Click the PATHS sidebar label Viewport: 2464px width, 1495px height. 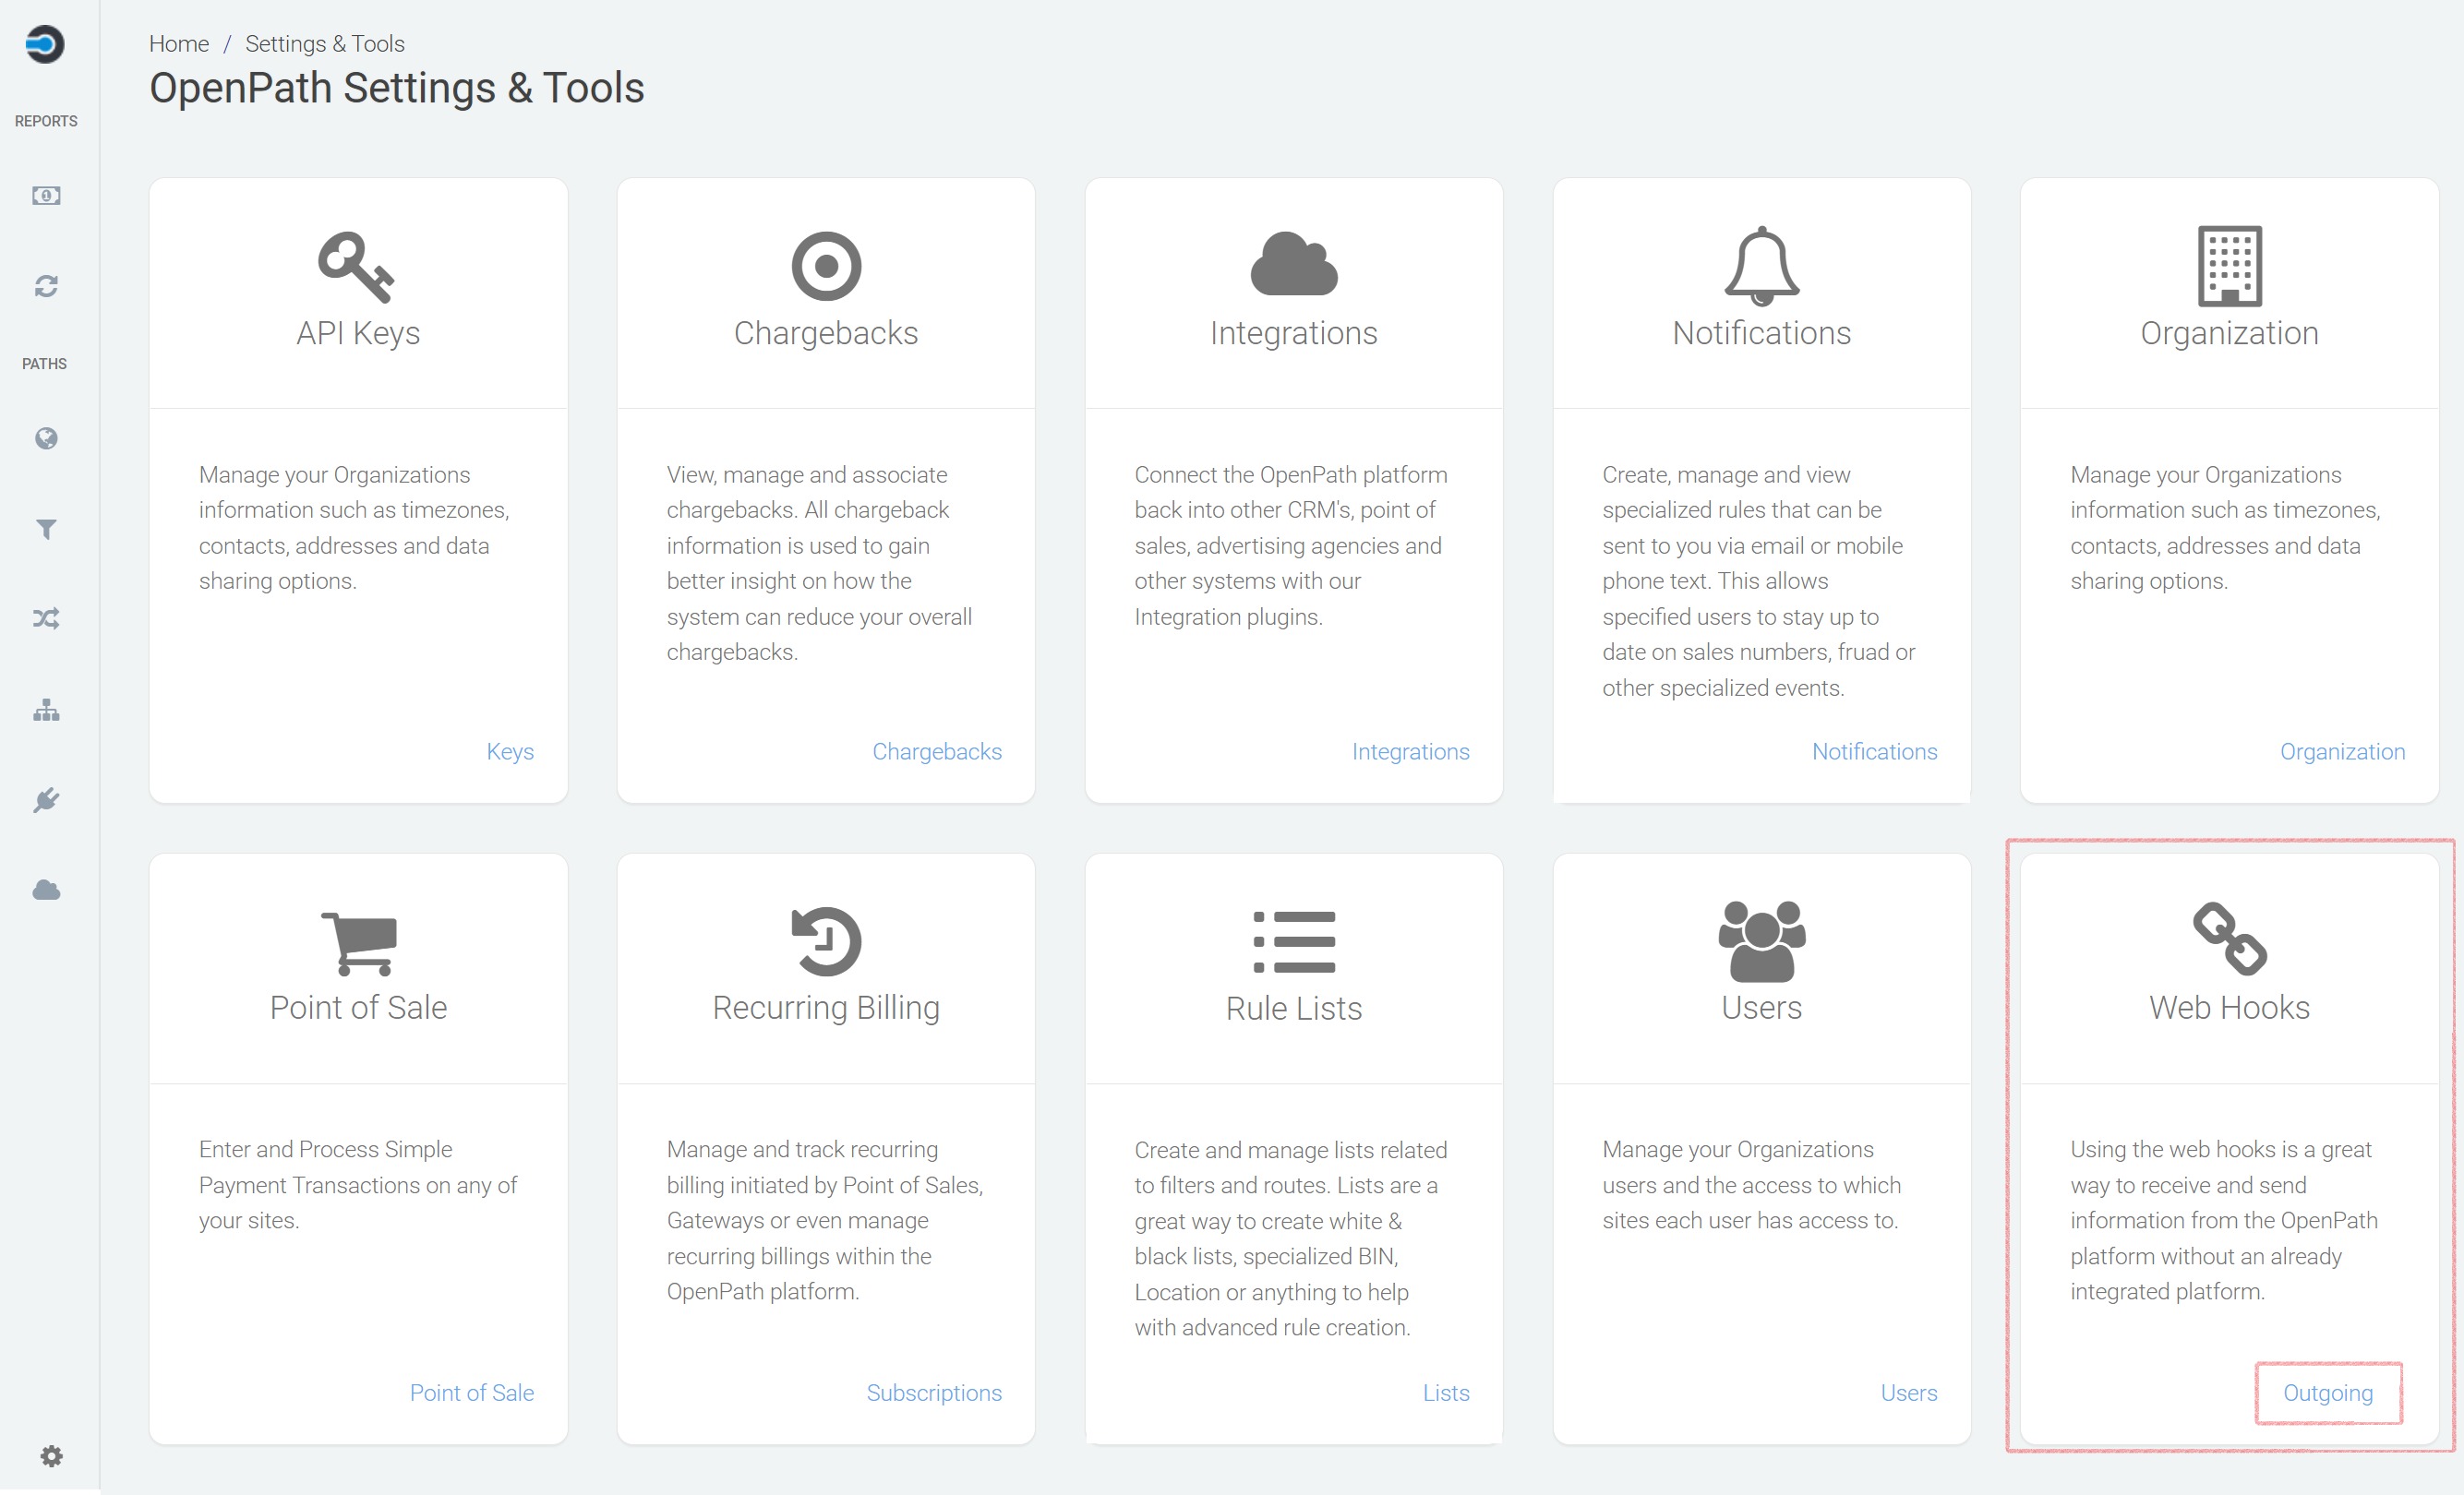45,364
